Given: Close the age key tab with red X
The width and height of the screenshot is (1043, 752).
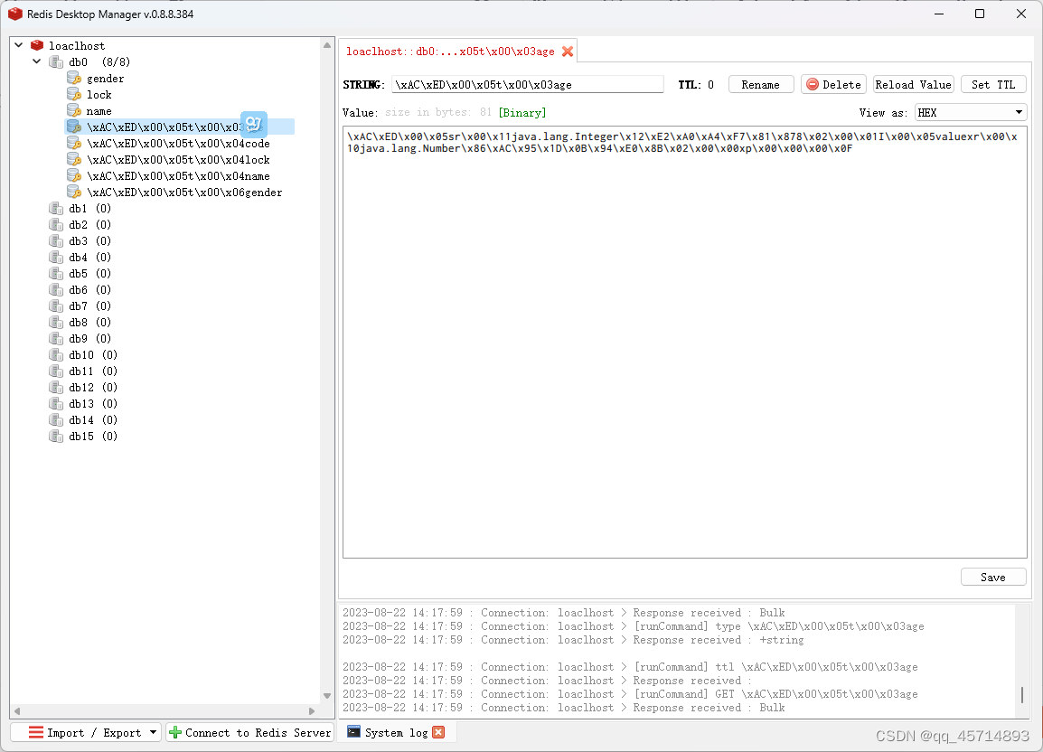Looking at the screenshot, I should pyautogui.click(x=568, y=52).
